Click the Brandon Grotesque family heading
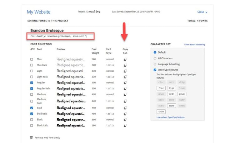240x143 pixels. click(x=47, y=31)
